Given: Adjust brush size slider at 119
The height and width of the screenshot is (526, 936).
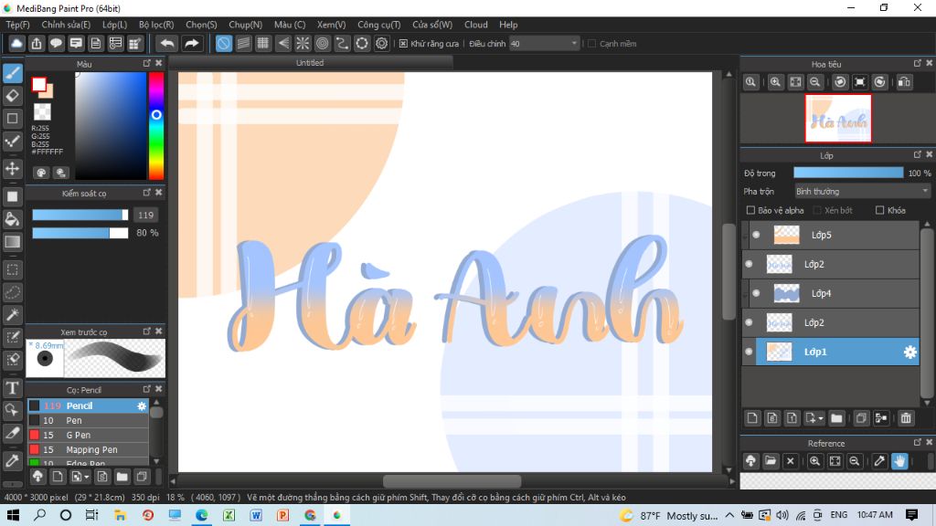Looking at the screenshot, I should 80,216.
